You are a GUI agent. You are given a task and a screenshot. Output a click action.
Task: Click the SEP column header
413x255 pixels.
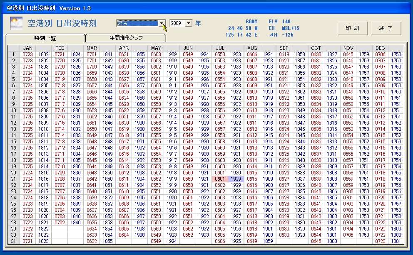click(x=284, y=48)
